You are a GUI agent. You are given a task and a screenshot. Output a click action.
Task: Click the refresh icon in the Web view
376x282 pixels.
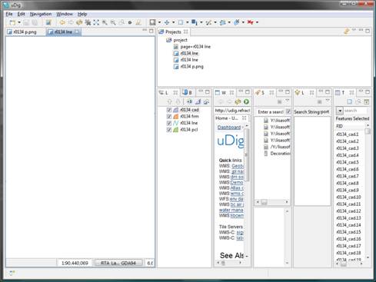click(238, 101)
